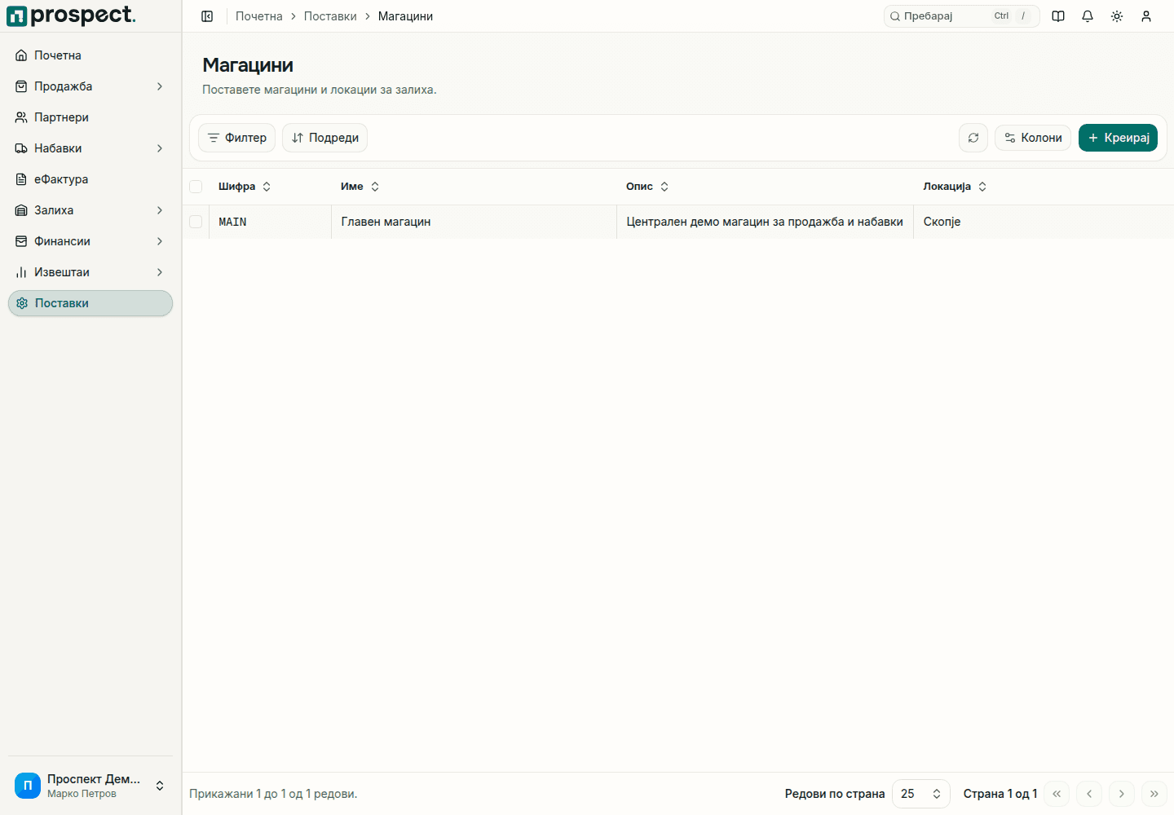Click the Prospect logo

click(x=71, y=15)
